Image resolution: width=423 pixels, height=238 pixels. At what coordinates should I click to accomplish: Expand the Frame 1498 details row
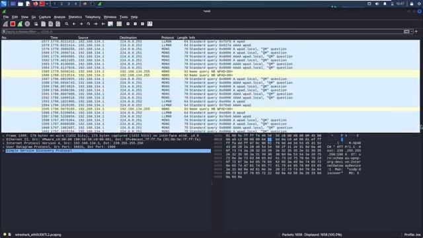[x=3, y=136]
